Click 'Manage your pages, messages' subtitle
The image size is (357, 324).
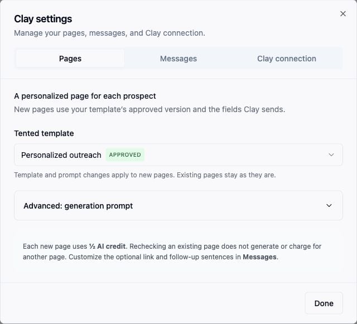tap(109, 33)
